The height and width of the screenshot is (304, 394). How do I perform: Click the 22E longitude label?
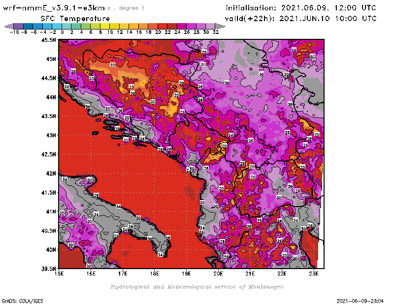[282, 274]
